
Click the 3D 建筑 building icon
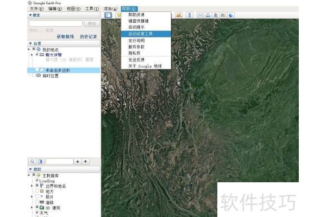(x=42, y=207)
